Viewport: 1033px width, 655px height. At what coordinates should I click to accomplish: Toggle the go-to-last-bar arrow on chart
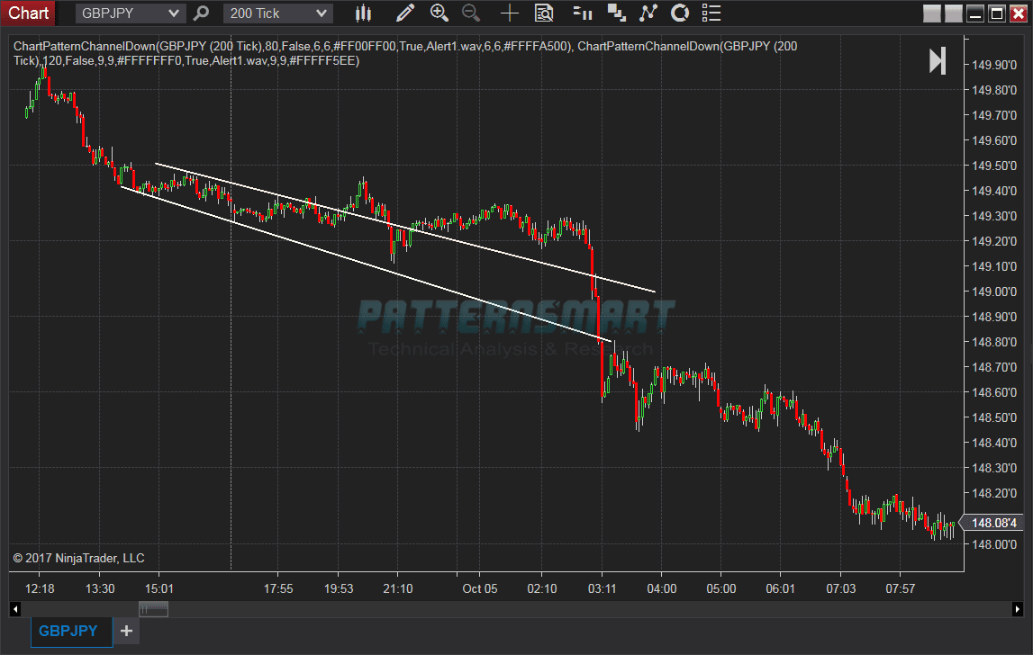click(937, 60)
